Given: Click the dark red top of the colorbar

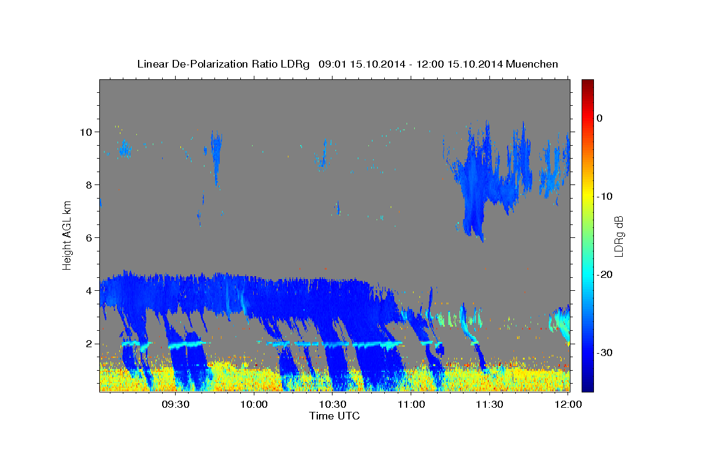Looking at the screenshot, I should (587, 83).
